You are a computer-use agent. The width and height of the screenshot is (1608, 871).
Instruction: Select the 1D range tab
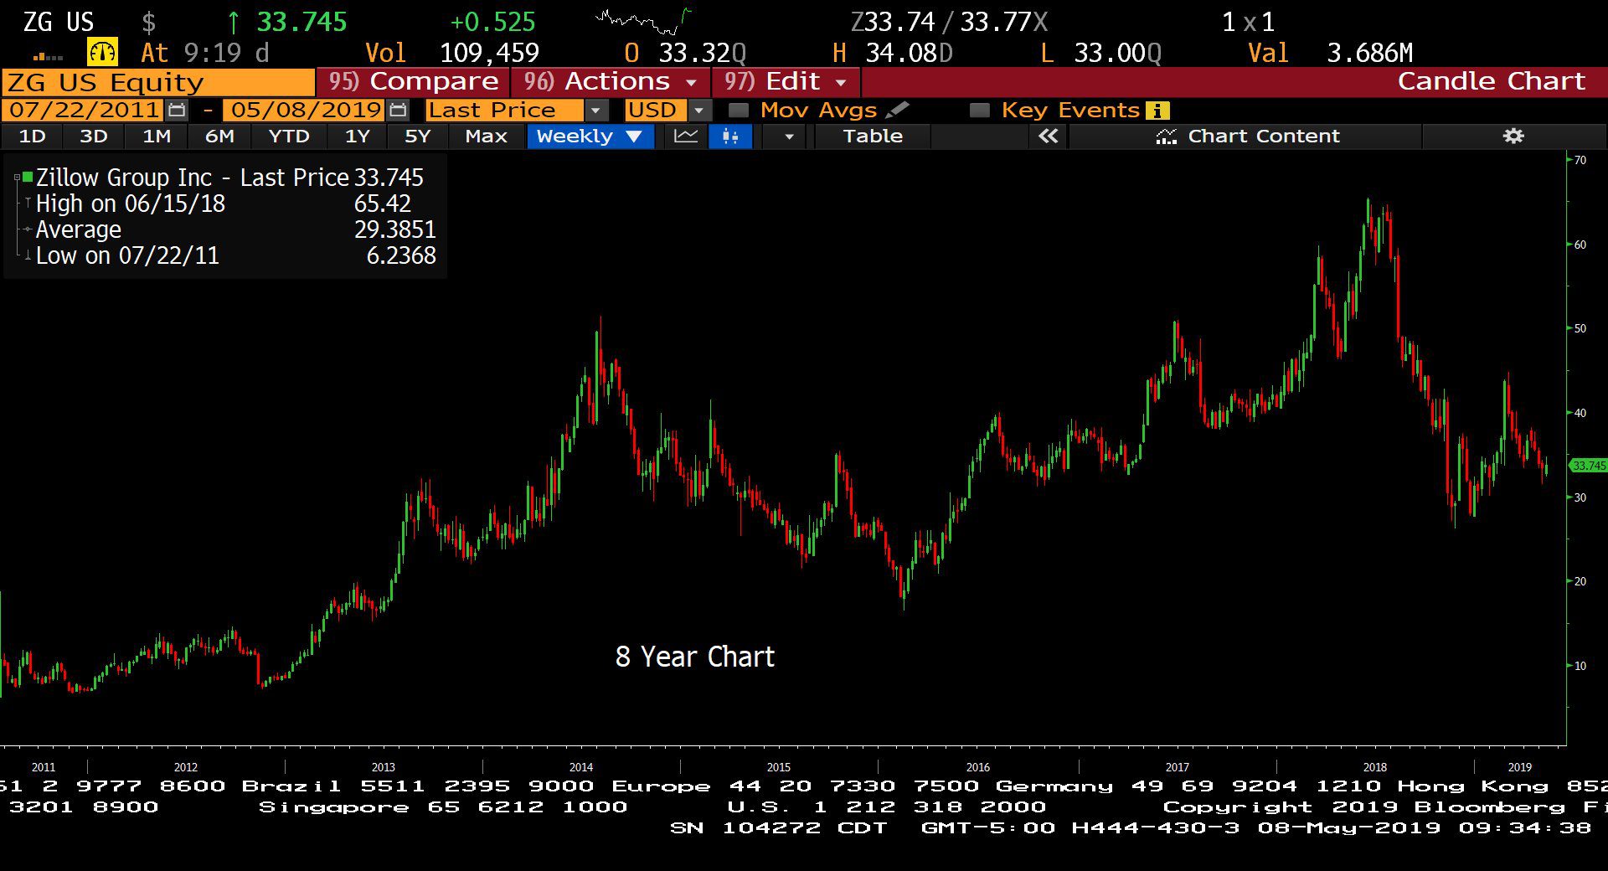click(x=32, y=136)
